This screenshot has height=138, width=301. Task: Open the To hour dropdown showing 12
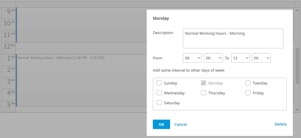pos(241,58)
